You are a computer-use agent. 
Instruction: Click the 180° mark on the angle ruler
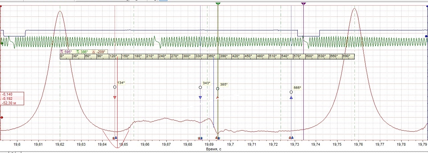point(138,56)
